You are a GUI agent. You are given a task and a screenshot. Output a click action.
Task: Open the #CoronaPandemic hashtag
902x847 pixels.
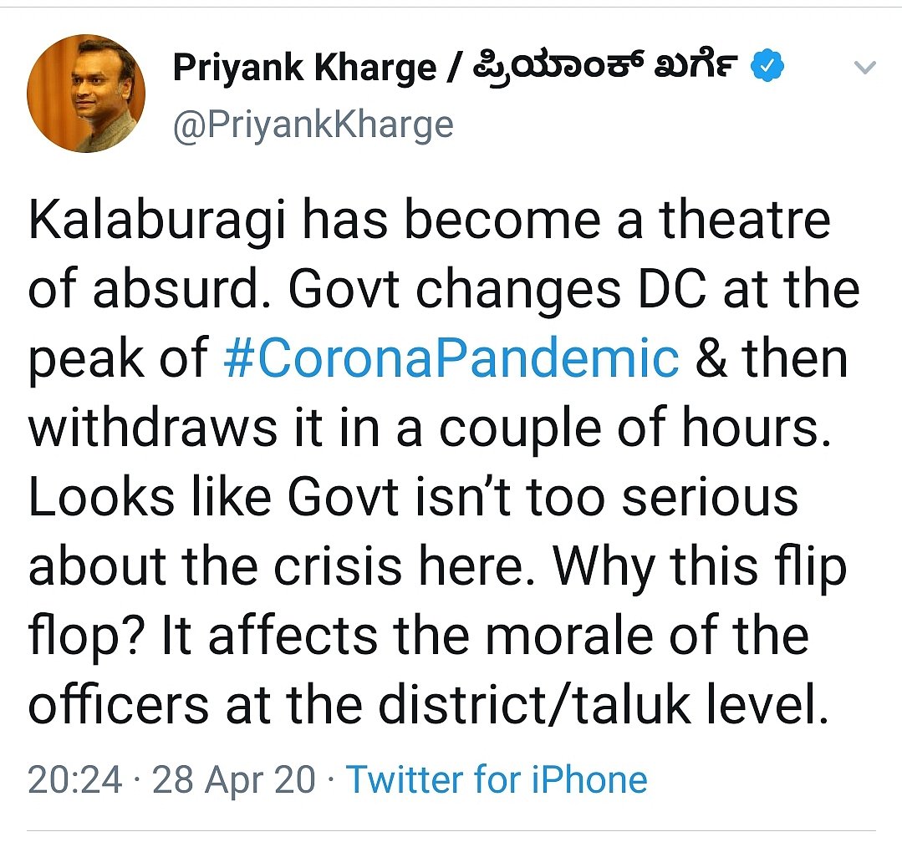pos(451,358)
